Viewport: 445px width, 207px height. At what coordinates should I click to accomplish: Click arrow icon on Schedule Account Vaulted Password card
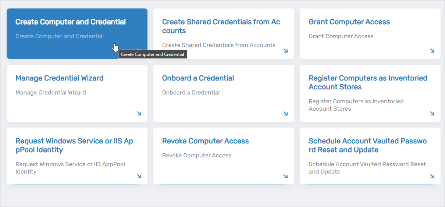(432, 176)
